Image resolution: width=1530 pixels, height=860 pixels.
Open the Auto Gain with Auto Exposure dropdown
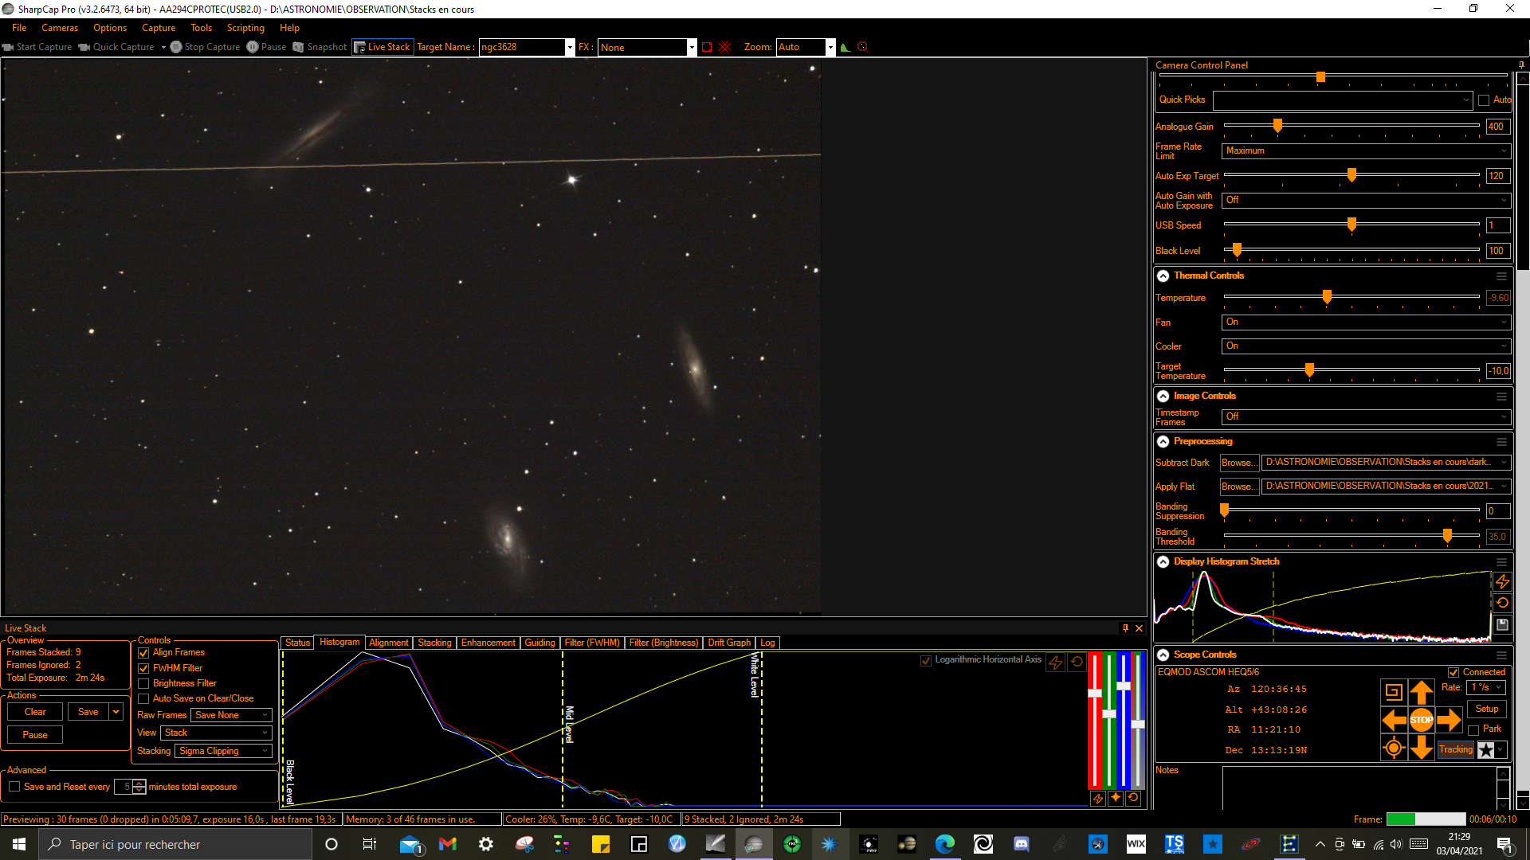[1366, 200]
